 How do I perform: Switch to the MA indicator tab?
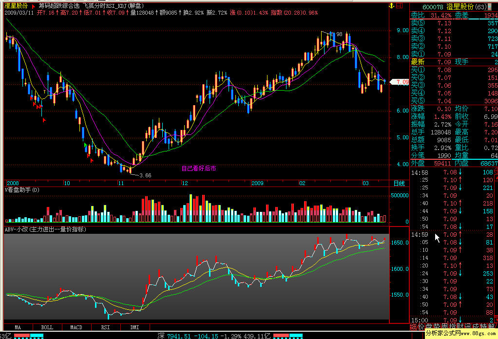[18, 327]
